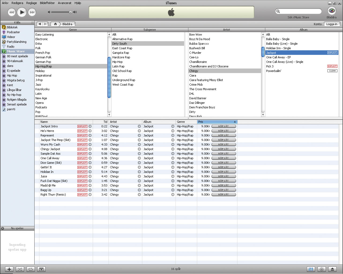343x274 pixels.
Task: Open the visualizer in the bottom bar
Action: pyautogui.click(x=322, y=269)
